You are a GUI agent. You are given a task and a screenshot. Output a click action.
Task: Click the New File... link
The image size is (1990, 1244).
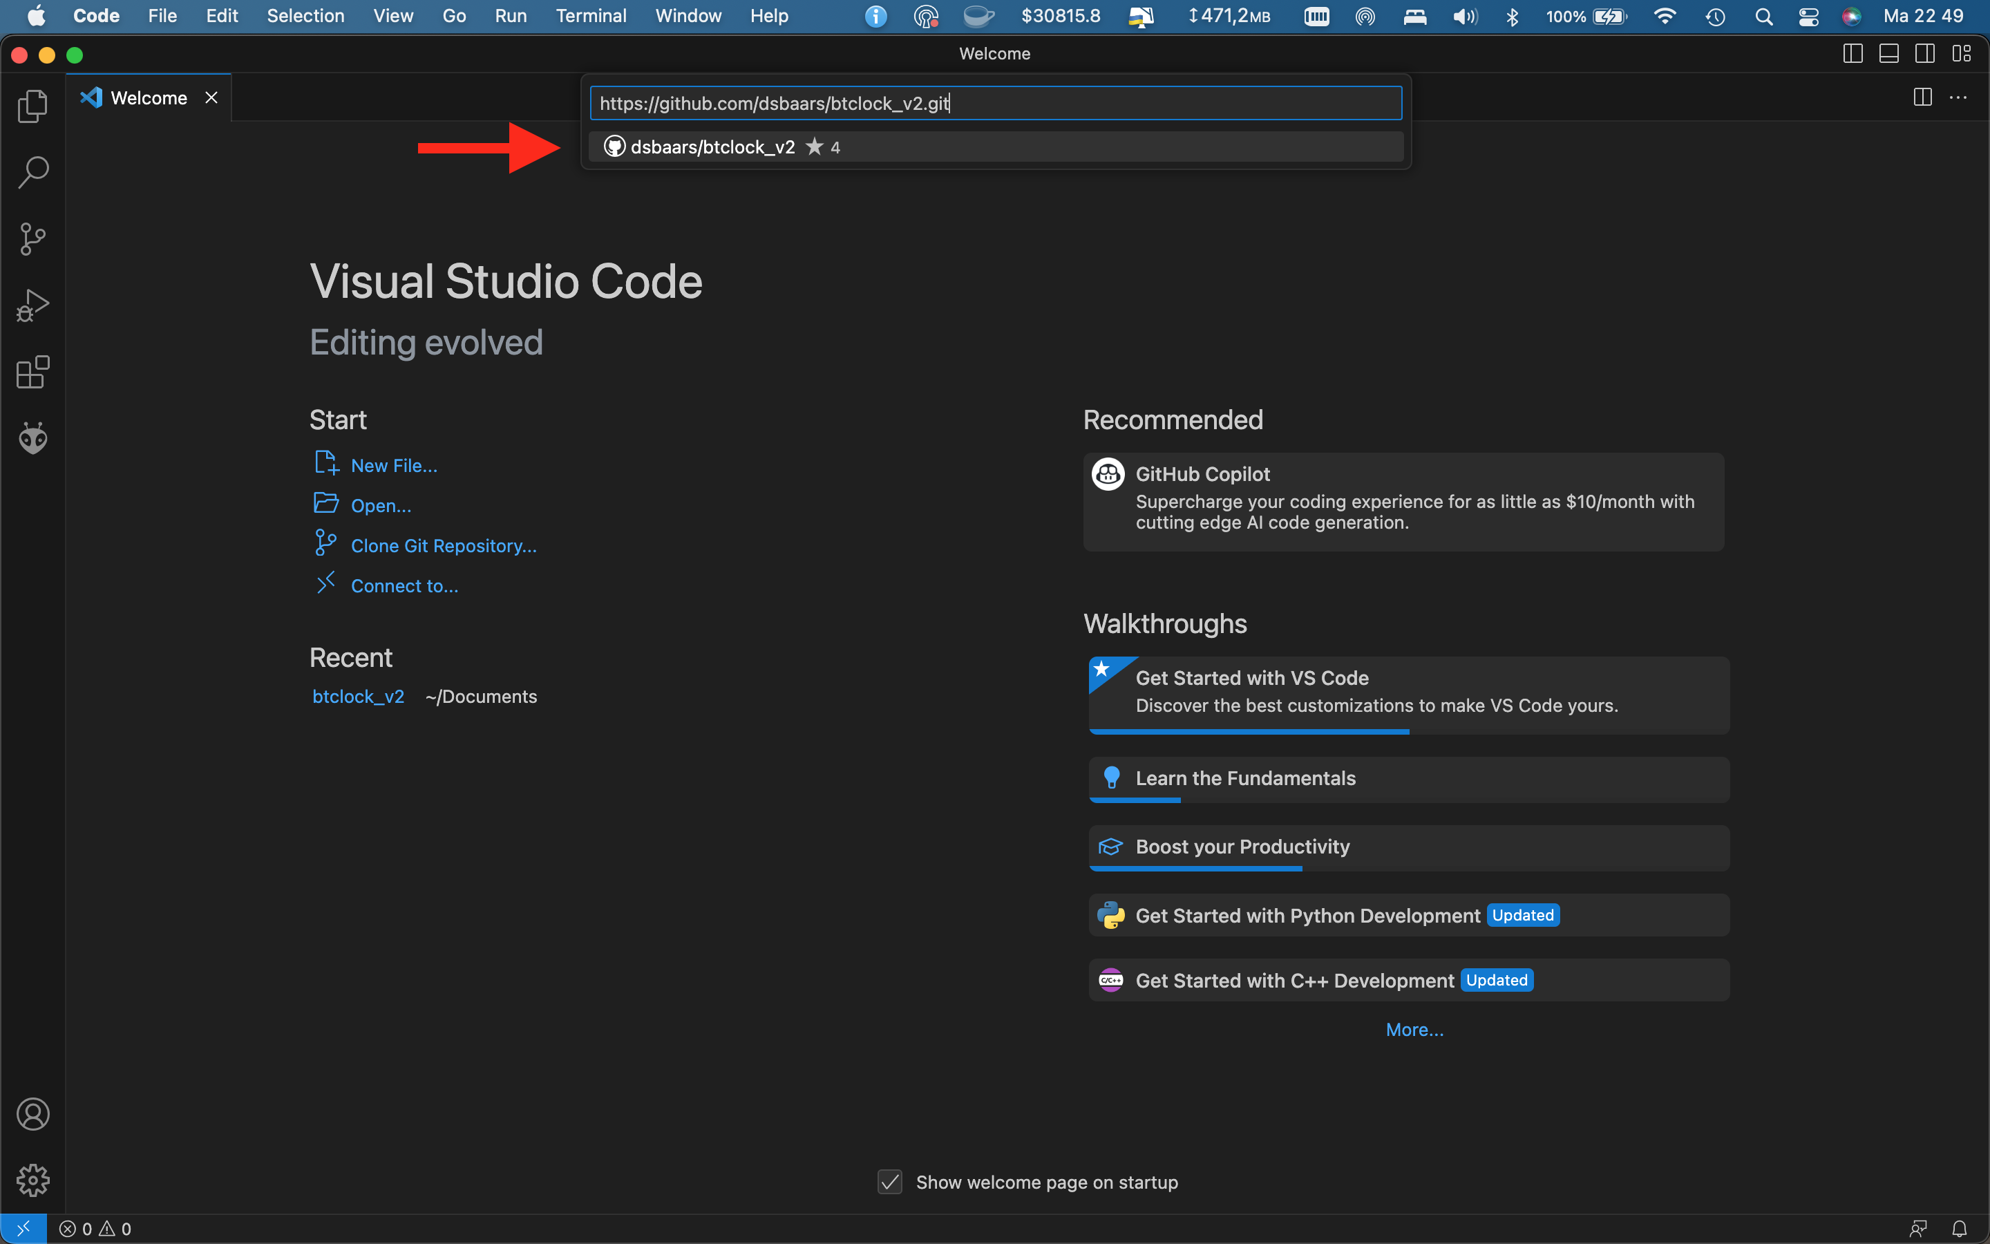[x=394, y=466]
